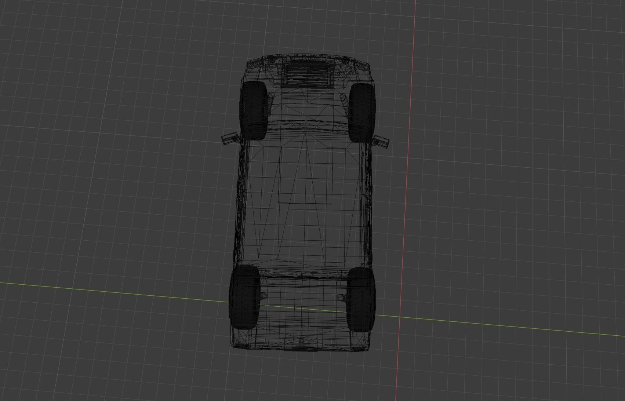625x401 pixels.
Task: Select the bottom-right wheel of the car
Action: (361, 299)
